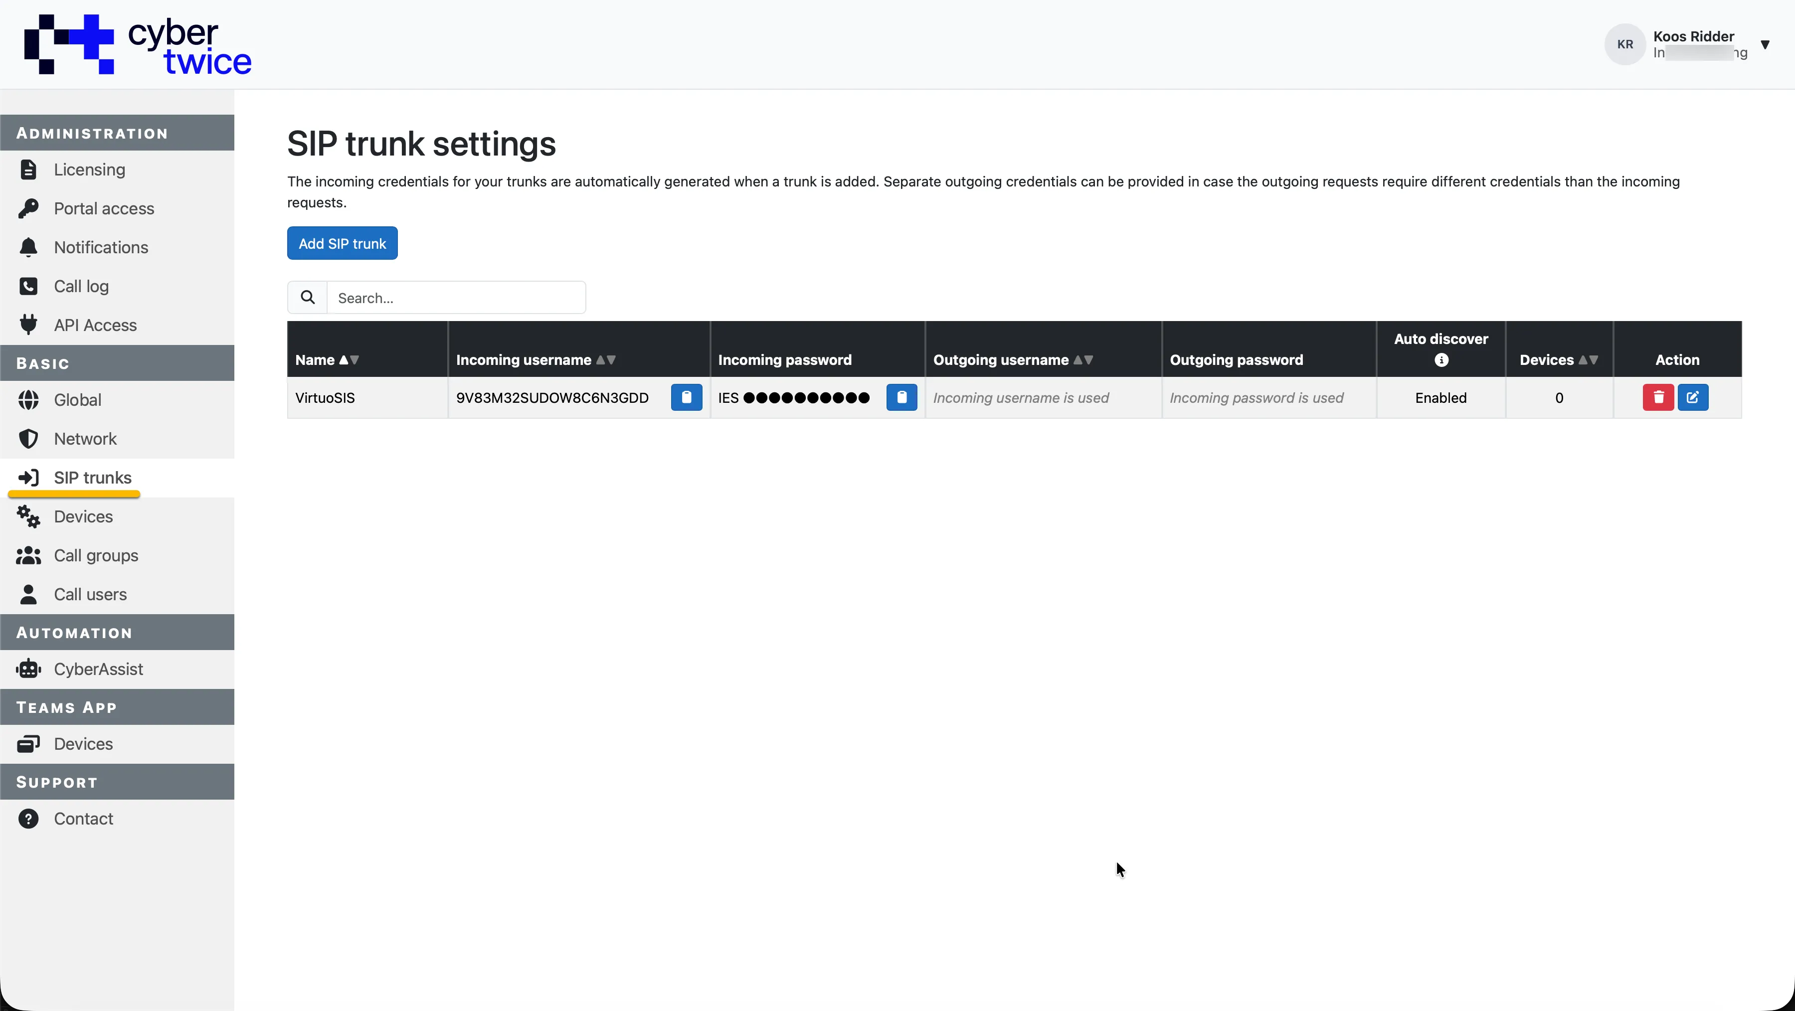This screenshot has height=1011, width=1795.
Task: Click the Devices count 0 cell
Action: click(x=1560, y=398)
